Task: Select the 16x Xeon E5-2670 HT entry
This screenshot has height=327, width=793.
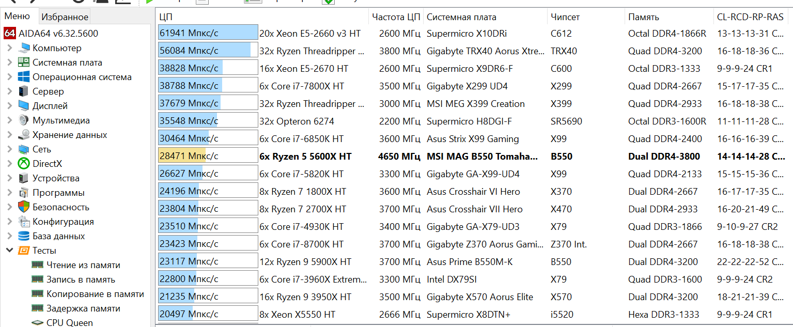Action: (x=304, y=69)
